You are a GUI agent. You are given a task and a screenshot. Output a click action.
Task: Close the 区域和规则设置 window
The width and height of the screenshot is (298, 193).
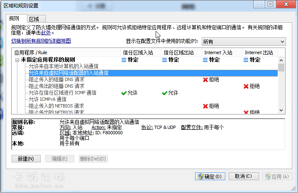pyautogui.click(x=286, y=4)
